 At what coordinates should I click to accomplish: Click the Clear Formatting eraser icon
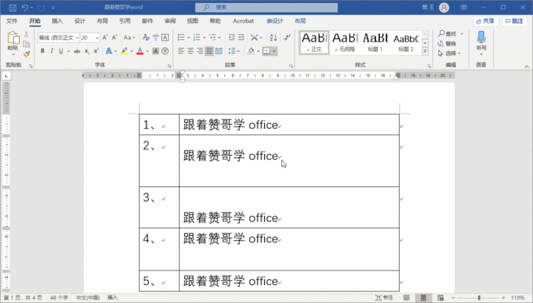click(x=146, y=38)
